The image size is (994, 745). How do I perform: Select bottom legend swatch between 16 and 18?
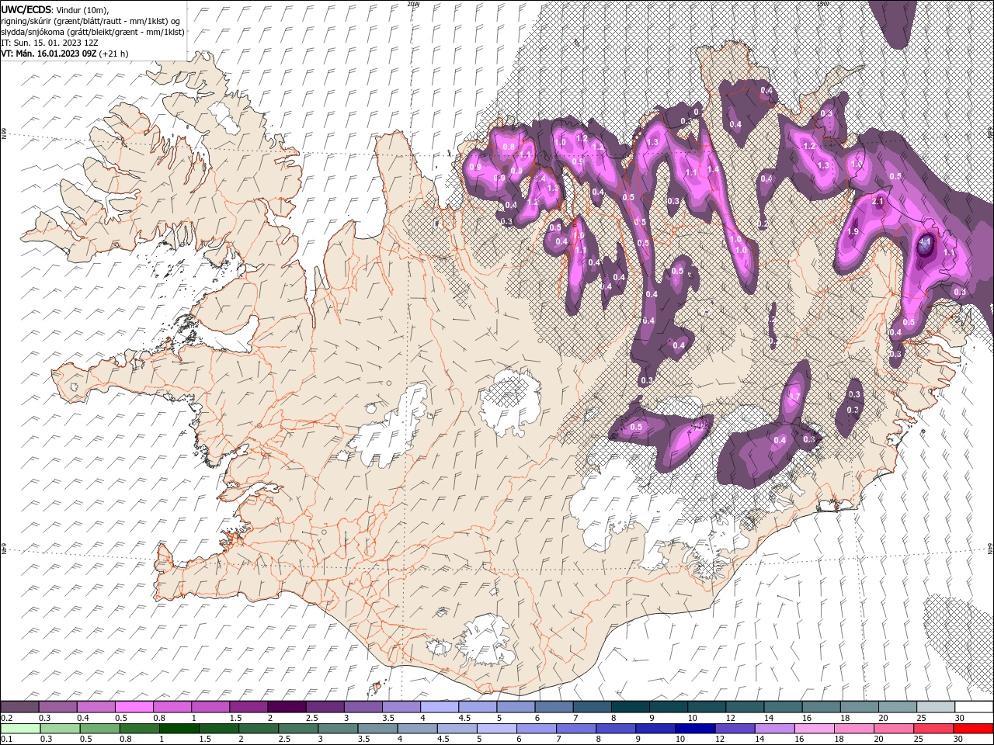815,729
